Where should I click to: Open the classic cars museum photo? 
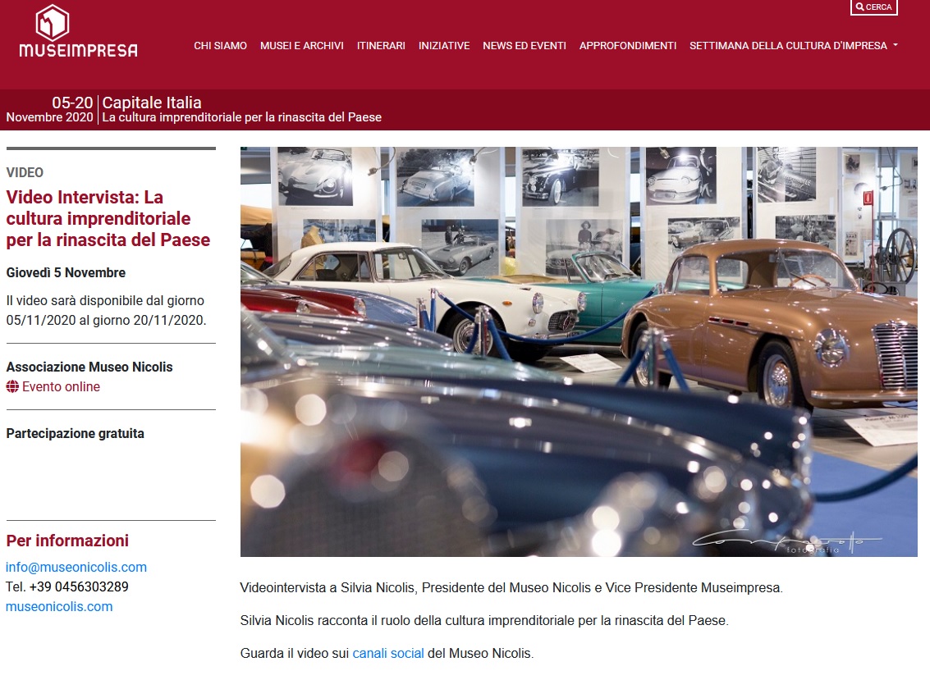coord(579,352)
